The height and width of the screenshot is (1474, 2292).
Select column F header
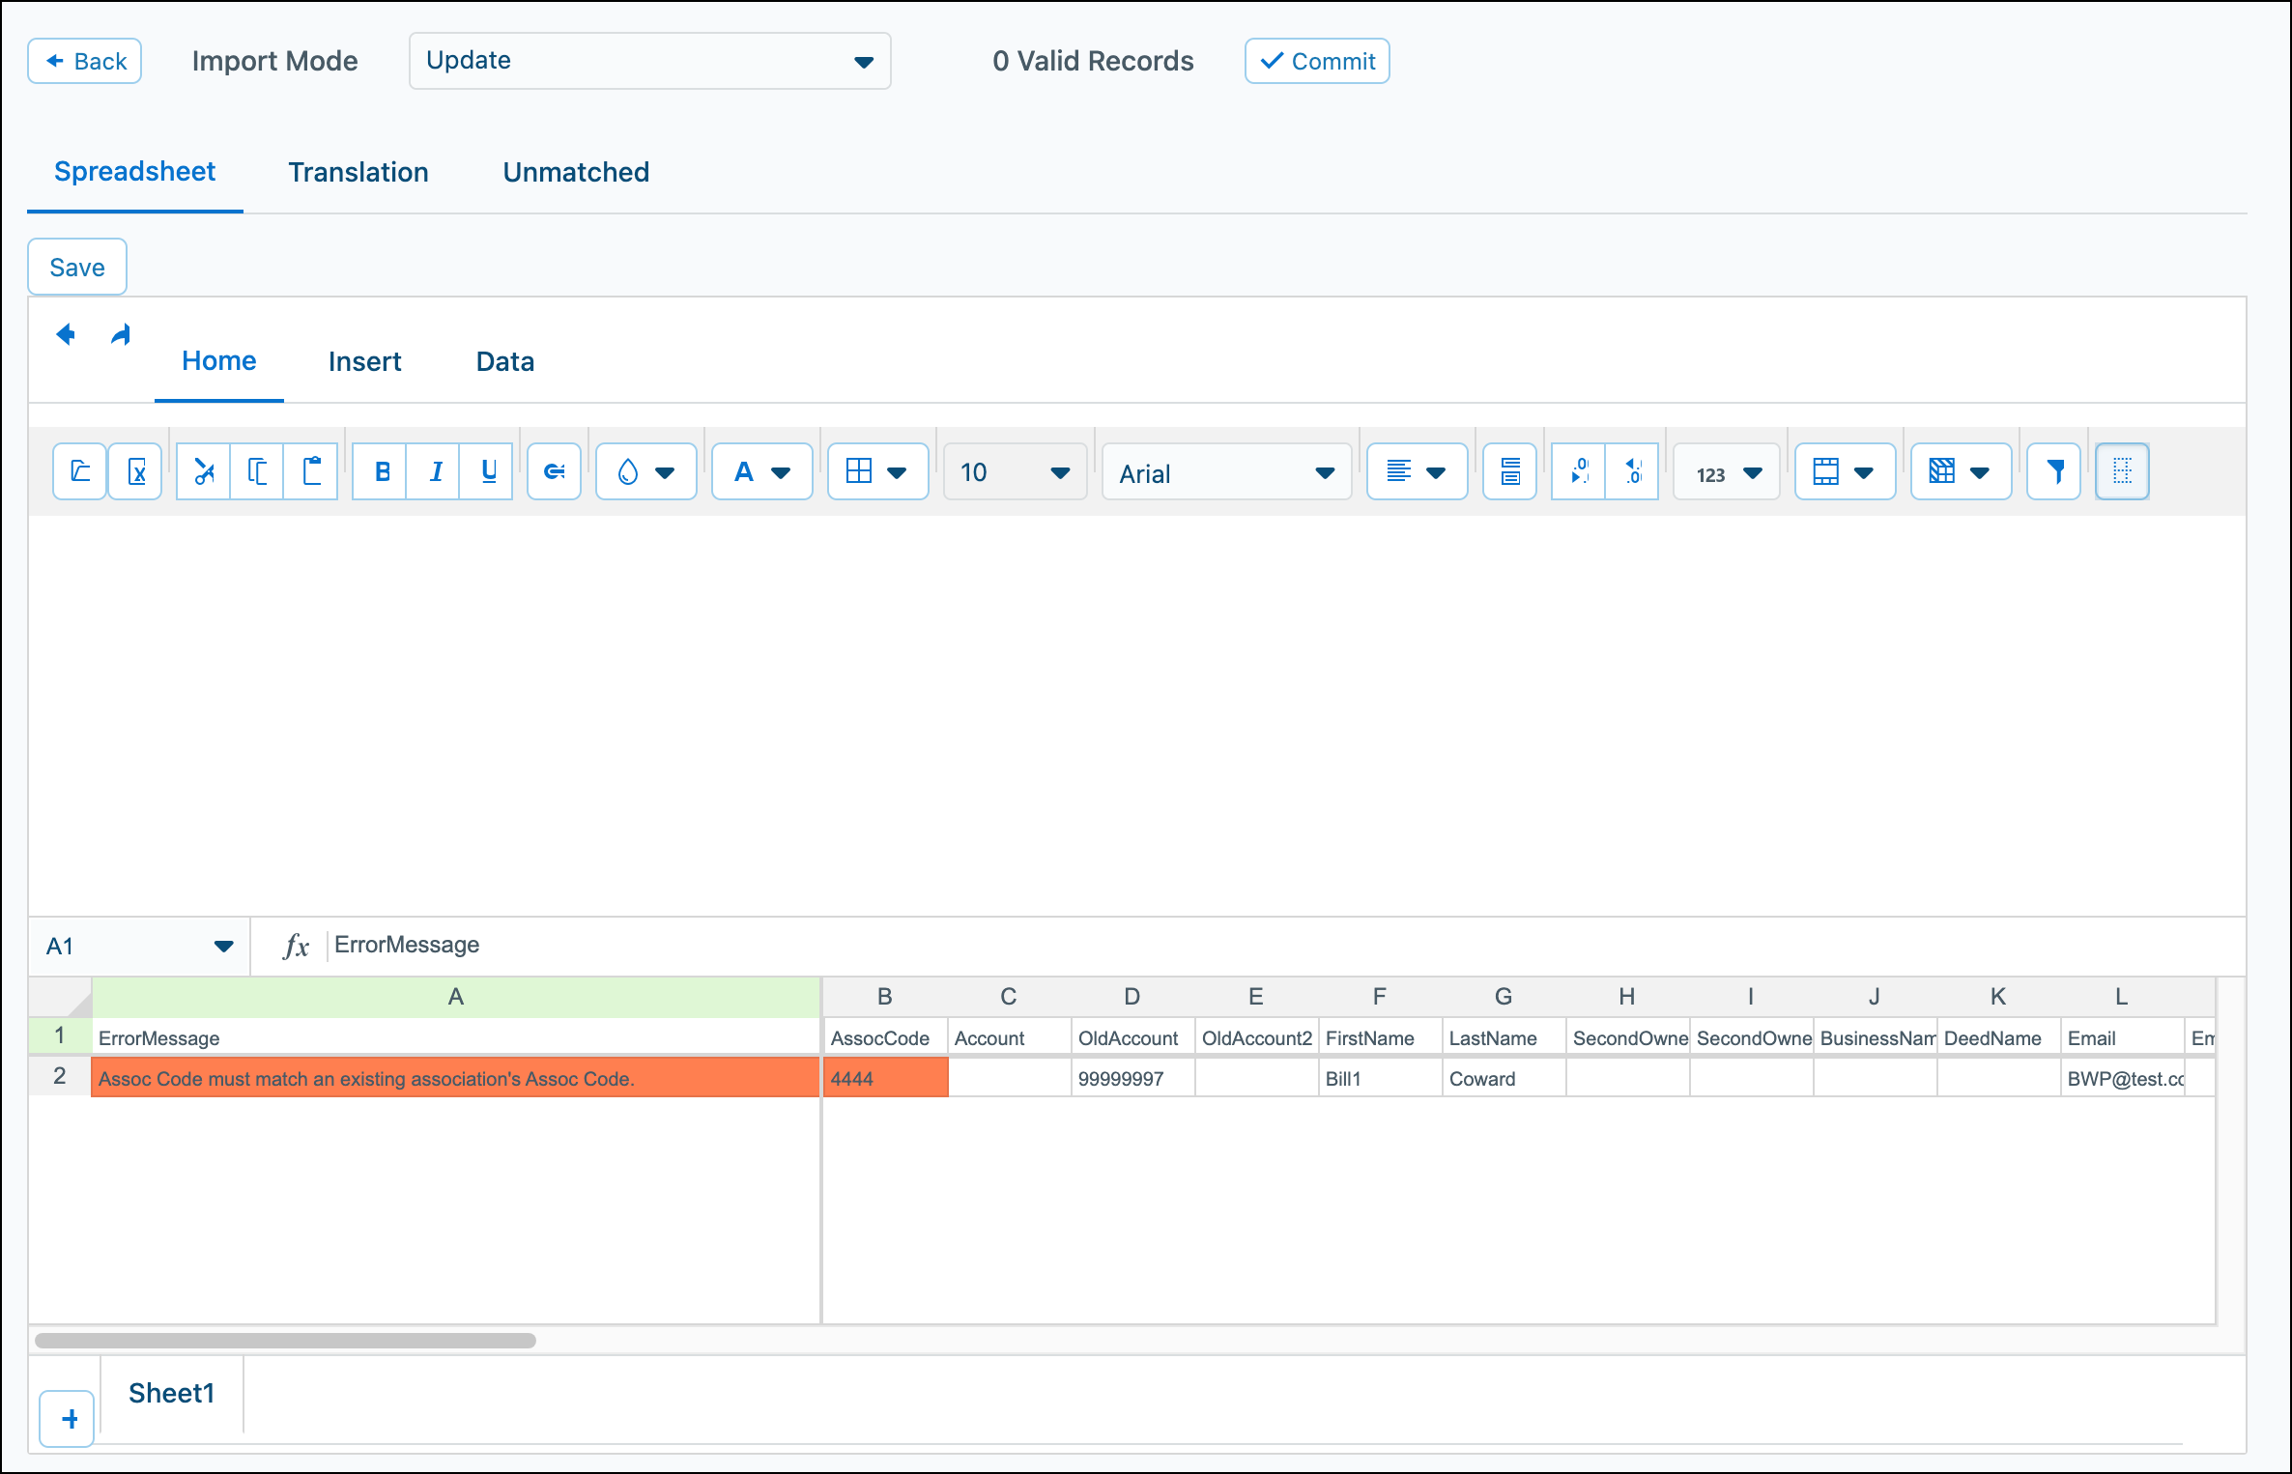pyautogui.click(x=1380, y=997)
